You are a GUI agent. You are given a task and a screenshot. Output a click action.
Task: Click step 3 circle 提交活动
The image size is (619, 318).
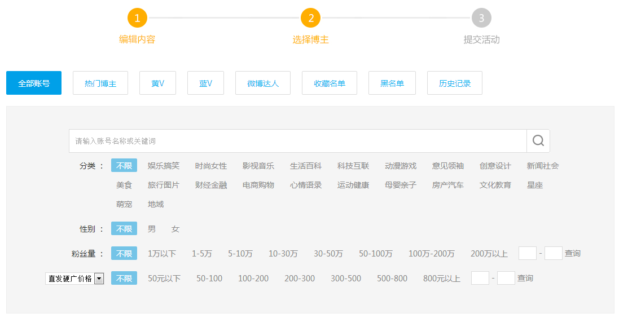point(481,18)
